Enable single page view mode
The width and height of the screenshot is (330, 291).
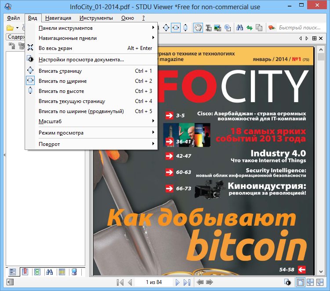point(300,282)
